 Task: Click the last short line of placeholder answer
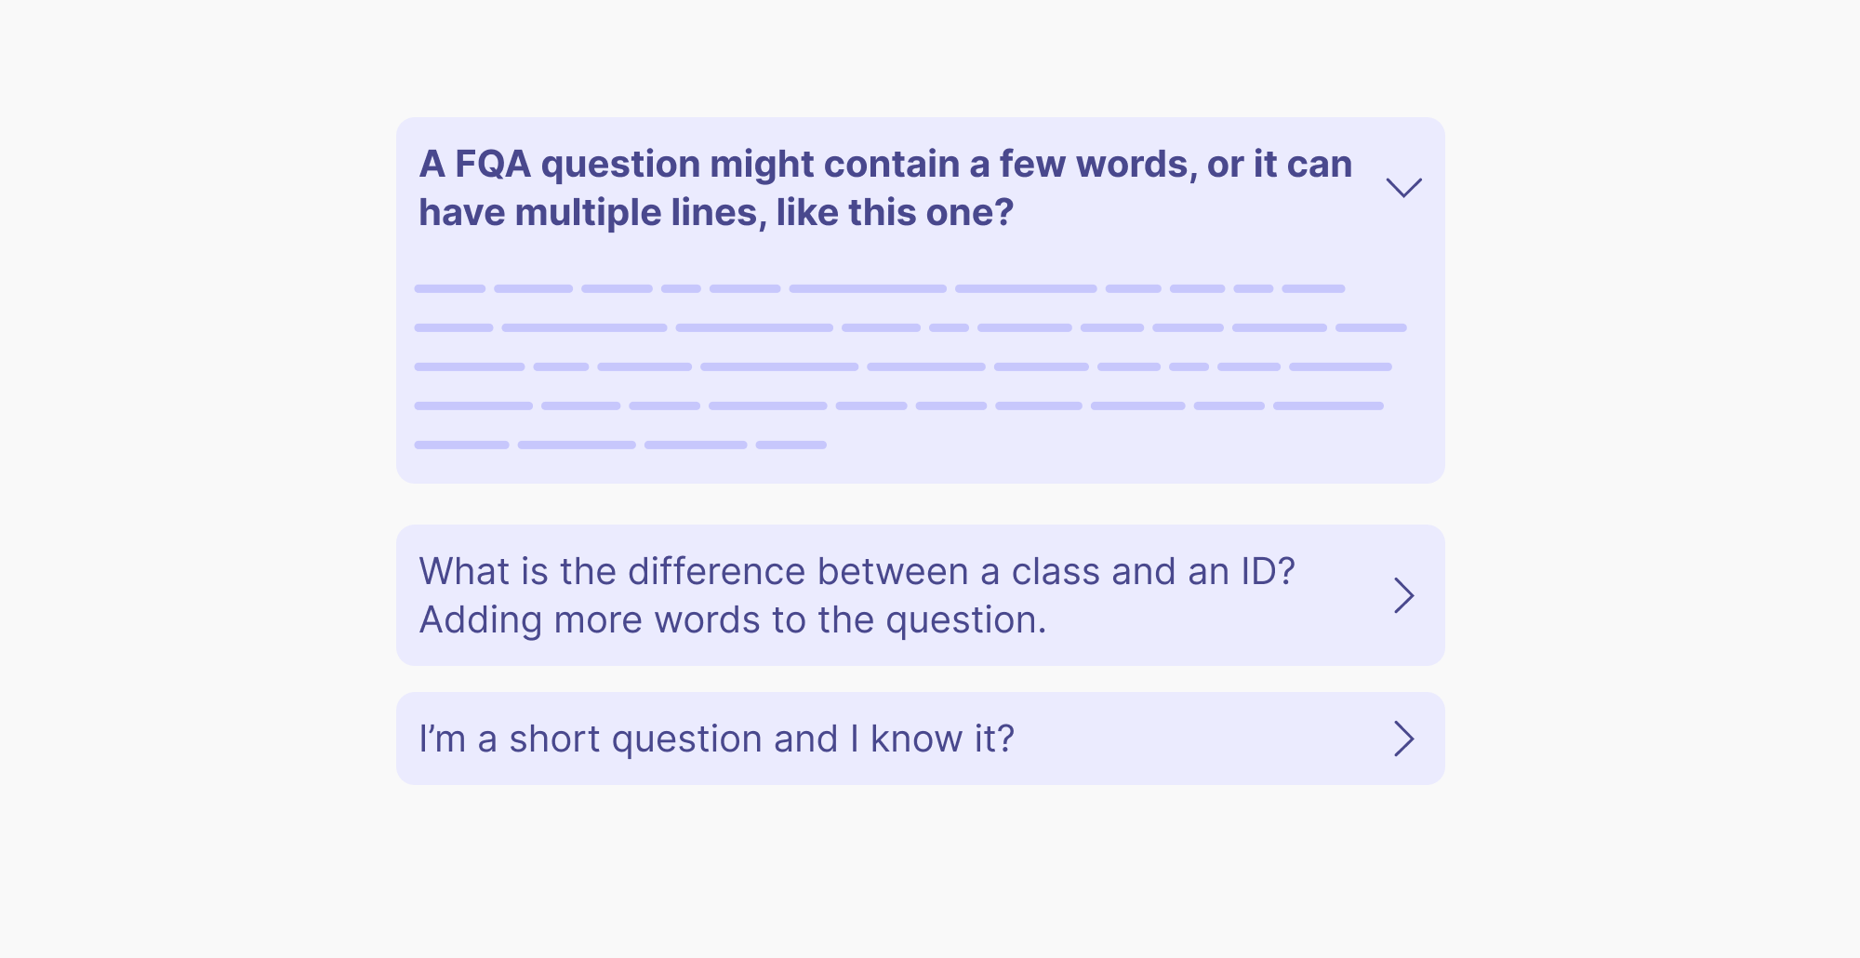(620, 445)
